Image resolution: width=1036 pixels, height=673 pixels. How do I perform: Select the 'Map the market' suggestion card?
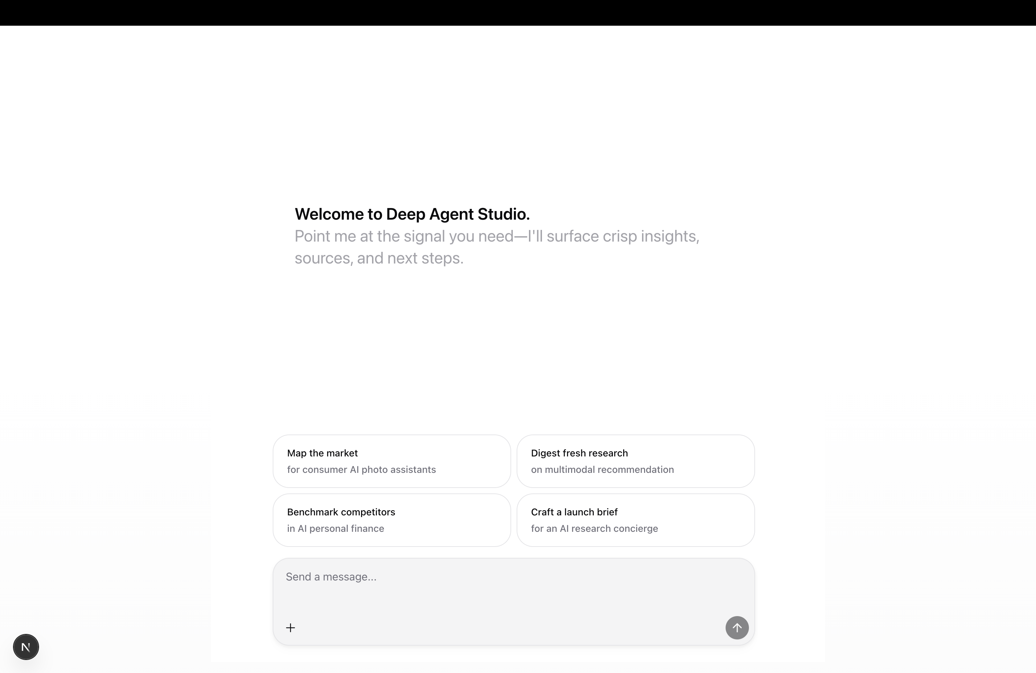point(391,461)
